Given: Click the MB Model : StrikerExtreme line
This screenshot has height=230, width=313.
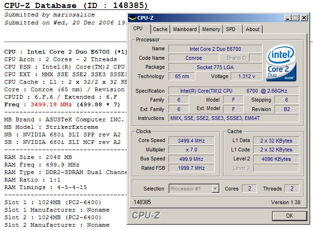Looking at the screenshot, I should tap(51, 127).
